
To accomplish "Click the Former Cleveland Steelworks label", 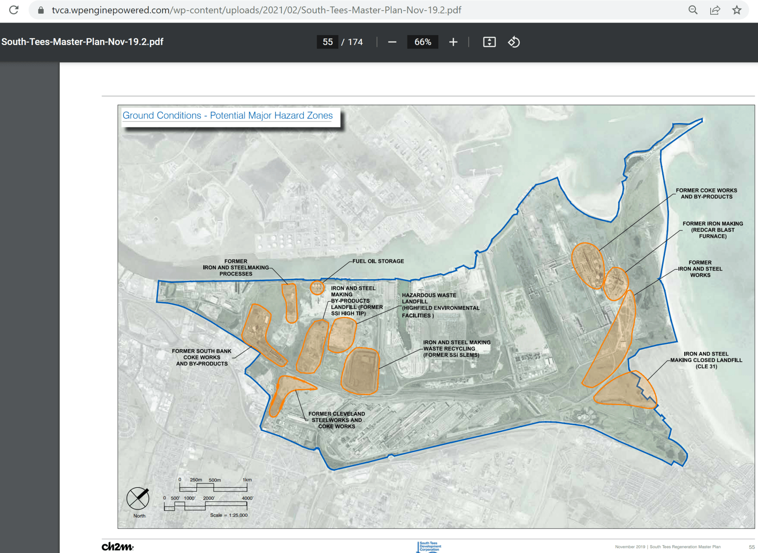I will pos(336,420).
